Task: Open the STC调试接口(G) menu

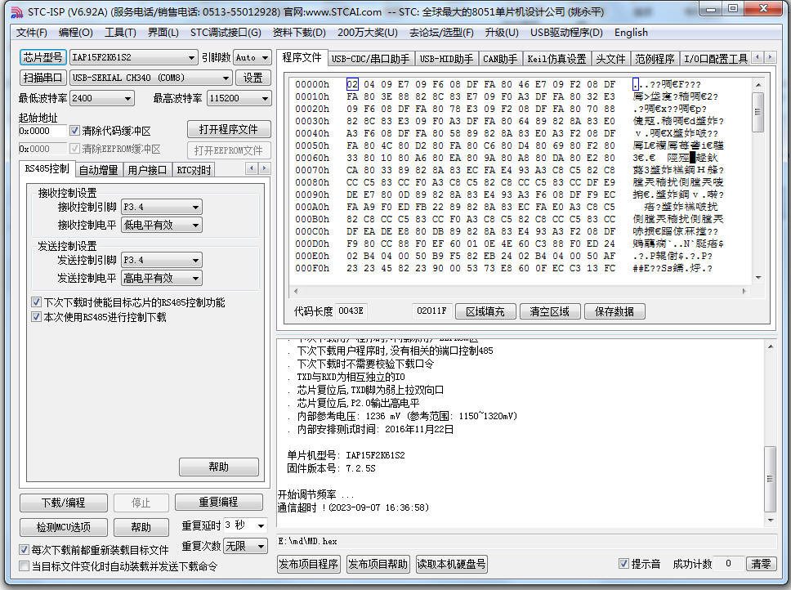Action: pyautogui.click(x=226, y=33)
